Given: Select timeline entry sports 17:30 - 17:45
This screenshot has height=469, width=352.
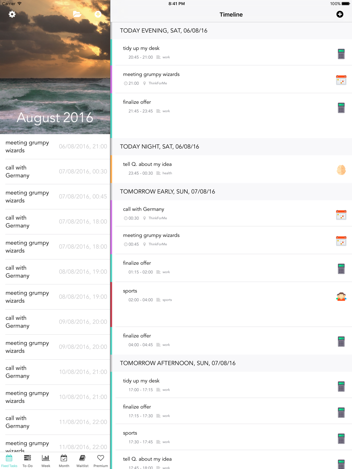Looking at the screenshot, I should [x=231, y=437].
